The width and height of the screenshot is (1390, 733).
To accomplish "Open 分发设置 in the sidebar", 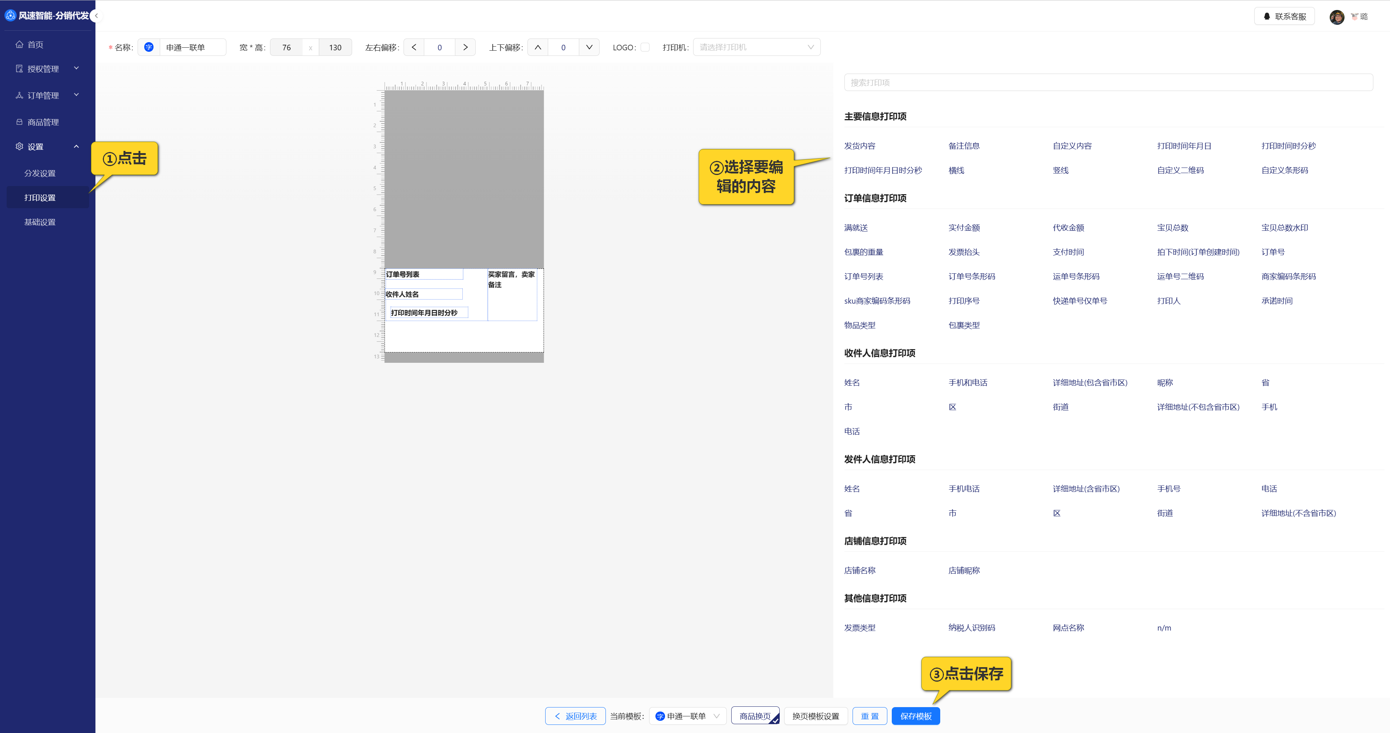I will (x=40, y=173).
